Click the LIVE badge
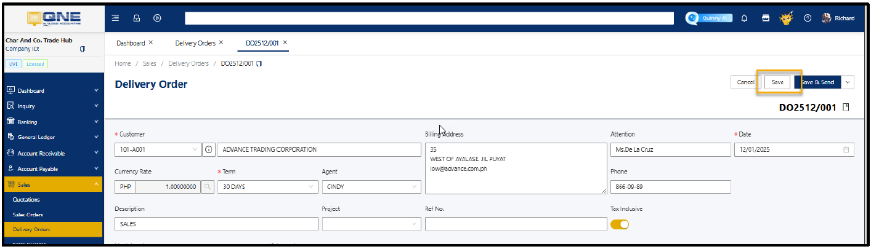Viewport: 871px width, 249px height. 13,64
